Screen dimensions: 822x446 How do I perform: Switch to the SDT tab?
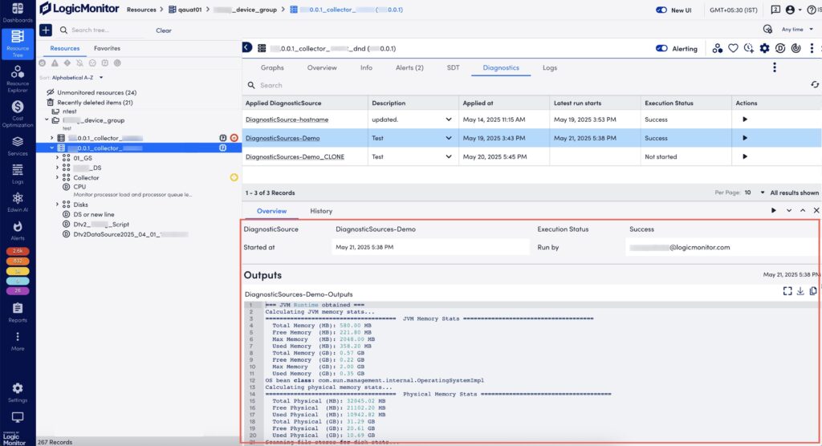point(453,67)
